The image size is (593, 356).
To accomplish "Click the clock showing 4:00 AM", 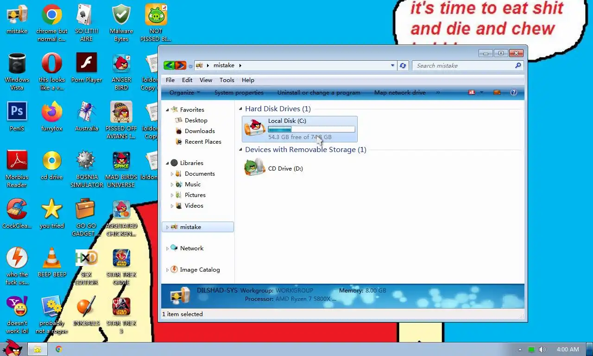I will click(568, 350).
